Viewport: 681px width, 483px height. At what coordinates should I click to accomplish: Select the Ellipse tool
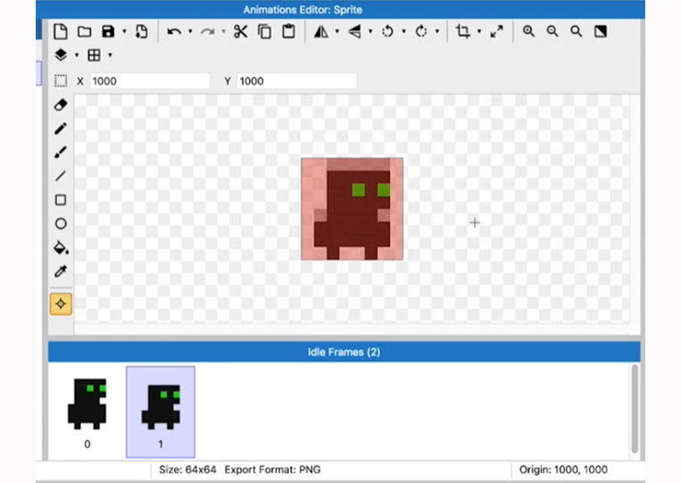(x=61, y=224)
